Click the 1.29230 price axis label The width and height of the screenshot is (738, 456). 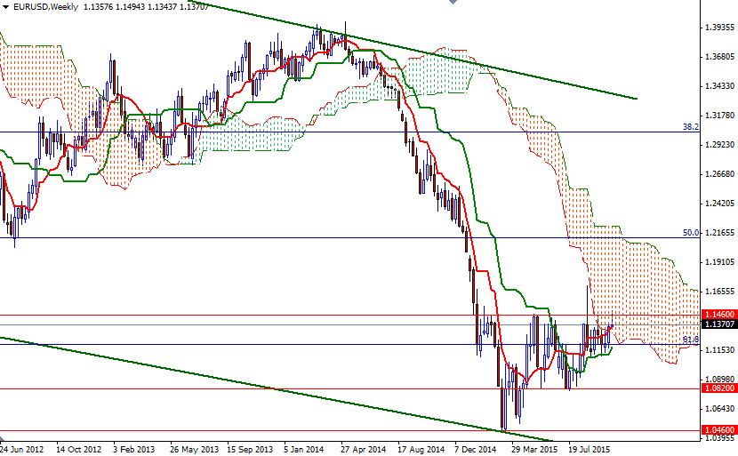point(718,145)
